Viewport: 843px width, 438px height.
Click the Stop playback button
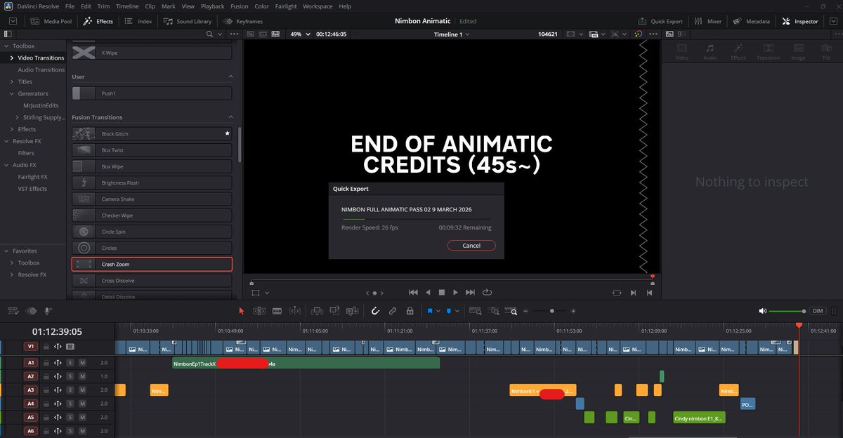click(442, 292)
